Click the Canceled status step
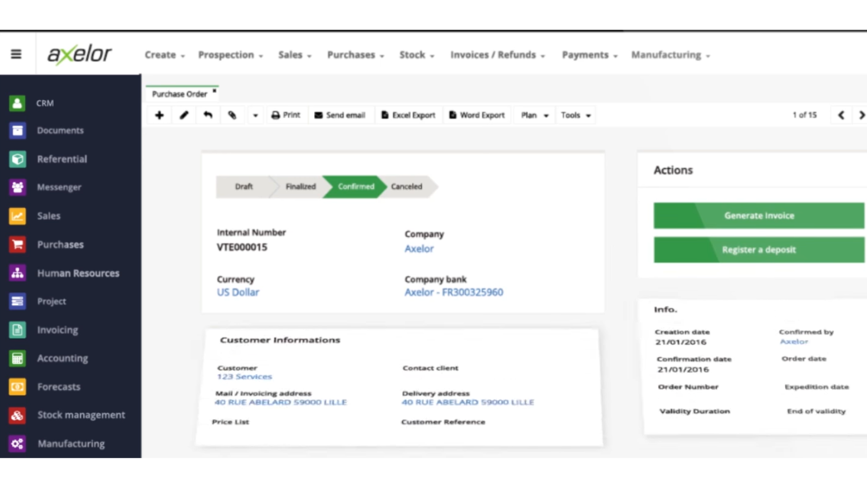This screenshot has height=488, width=867. click(406, 187)
